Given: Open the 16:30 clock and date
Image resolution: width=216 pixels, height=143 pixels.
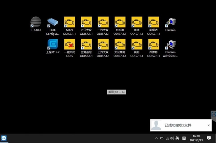Looking at the screenshot, I should click(196, 138).
